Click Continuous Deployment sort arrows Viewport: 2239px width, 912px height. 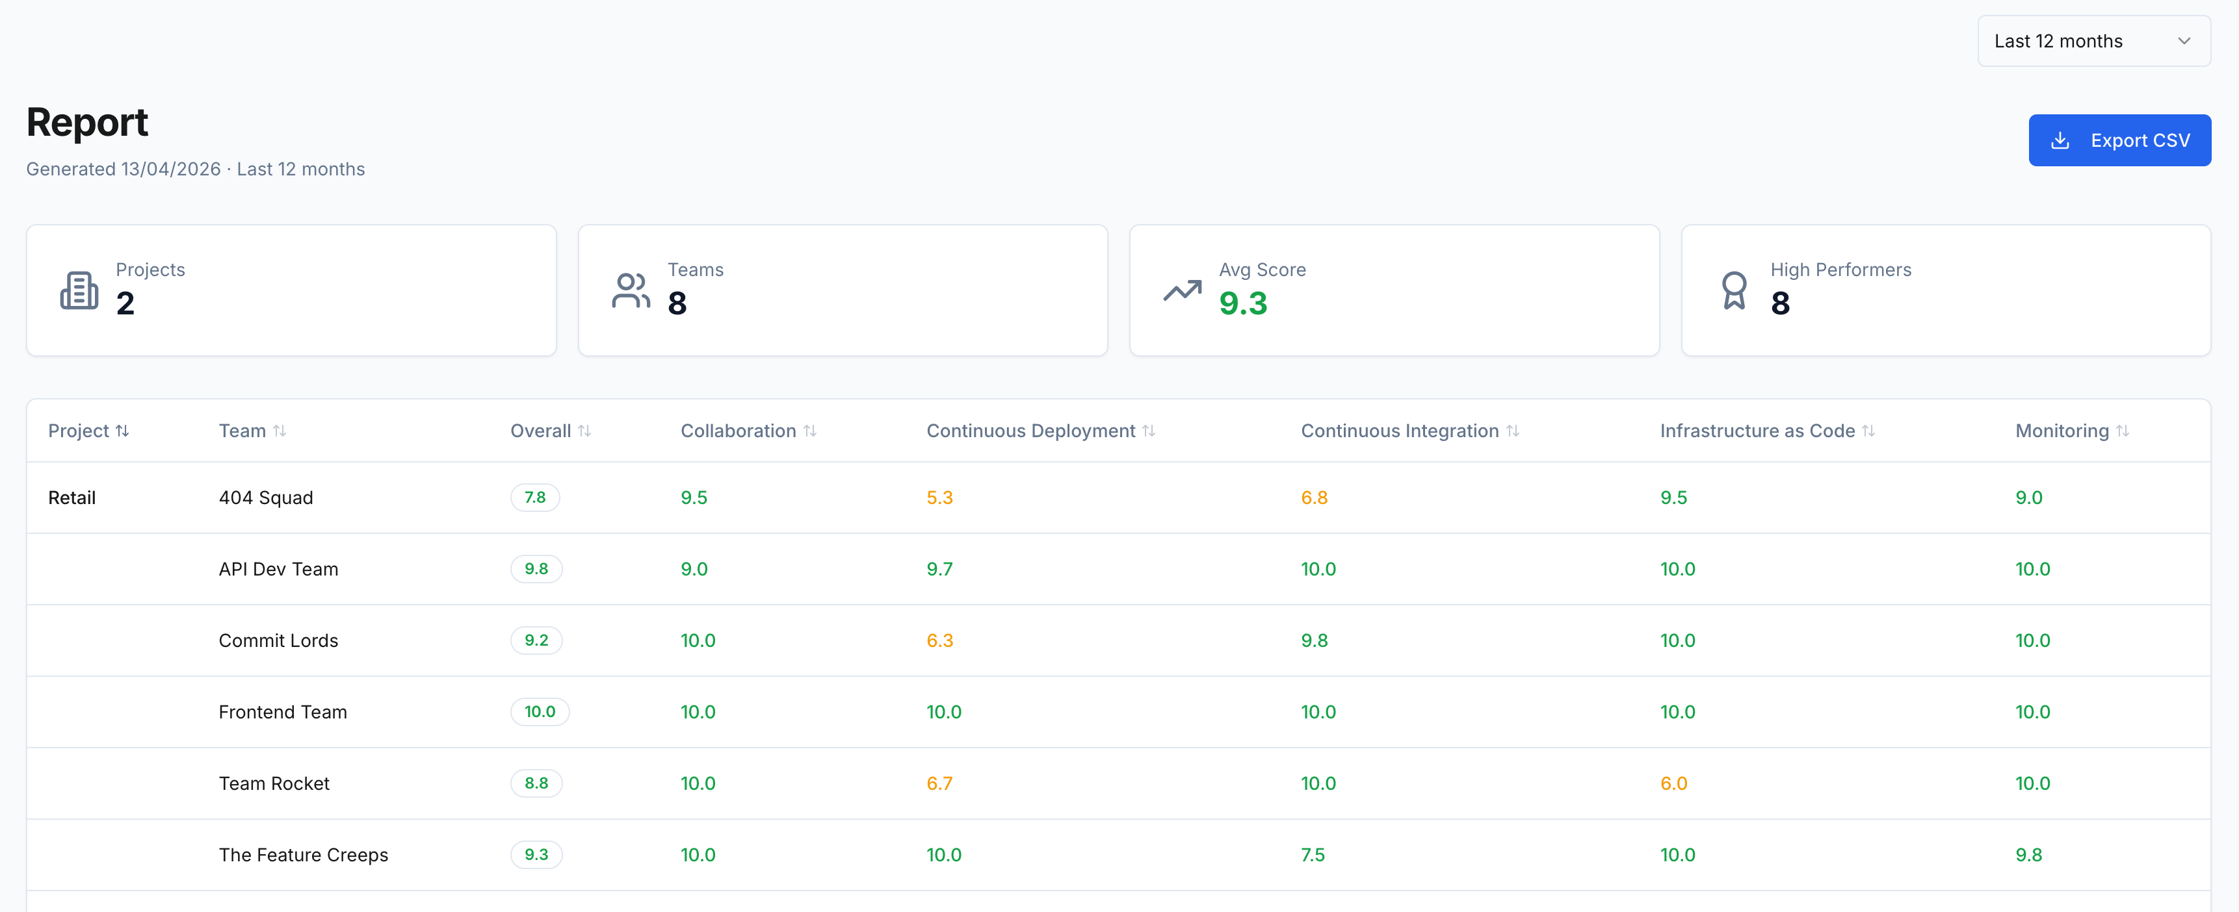click(1148, 431)
